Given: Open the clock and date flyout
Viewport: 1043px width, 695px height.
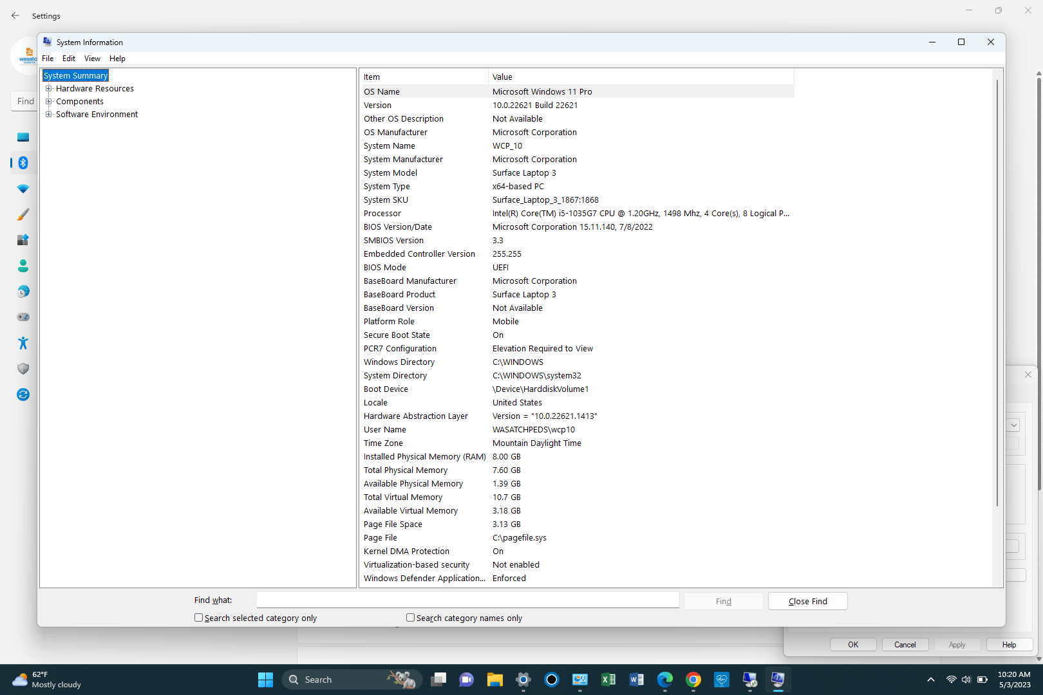Looking at the screenshot, I should coord(1014,680).
